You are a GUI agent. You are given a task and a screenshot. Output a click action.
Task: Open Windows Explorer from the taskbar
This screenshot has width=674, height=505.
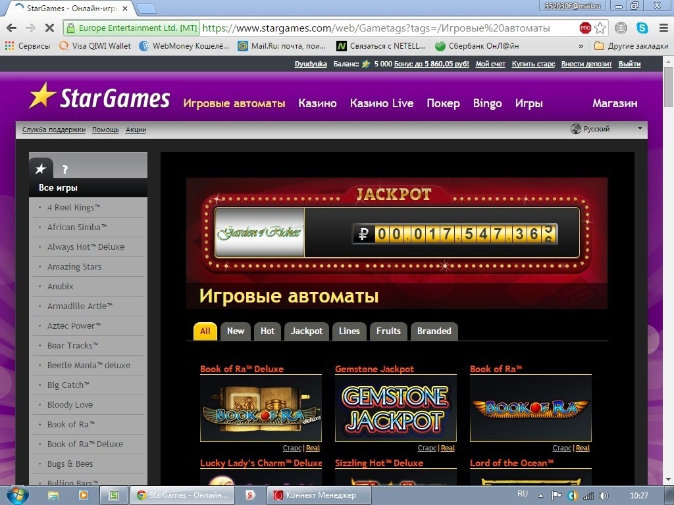53,496
